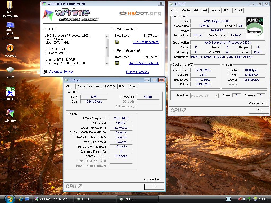The height and width of the screenshot is (203, 271).
Task: Select the wPrime Benchmark taskbar button
Action: tap(53, 199)
